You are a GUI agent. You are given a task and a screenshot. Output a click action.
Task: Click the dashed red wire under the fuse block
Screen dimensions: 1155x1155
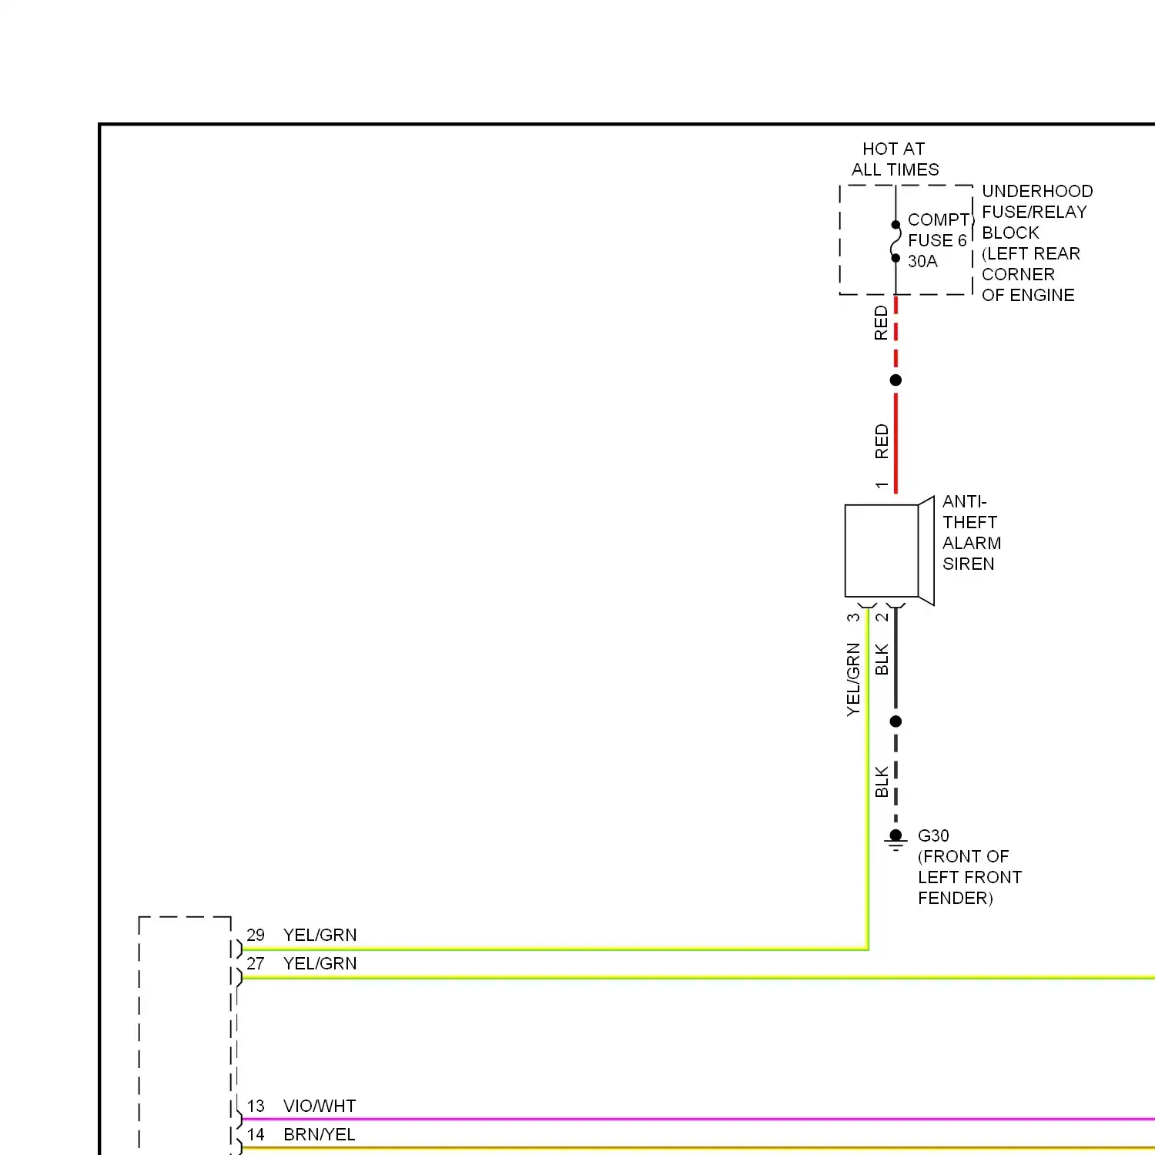896,331
